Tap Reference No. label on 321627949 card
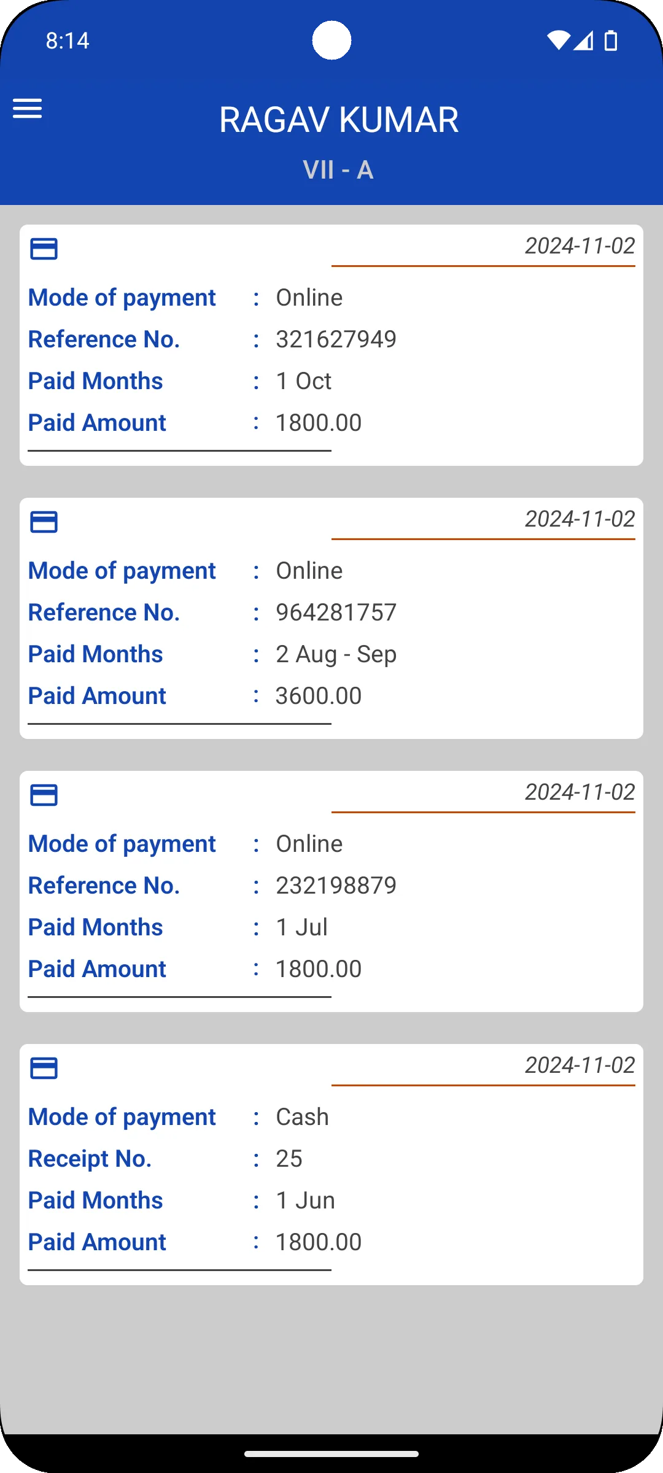The width and height of the screenshot is (663, 1473). [104, 339]
